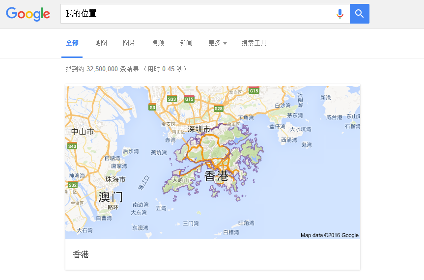Switch to the 地图 tab
Image resolution: width=424 pixels, height=280 pixels.
[101, 43]
